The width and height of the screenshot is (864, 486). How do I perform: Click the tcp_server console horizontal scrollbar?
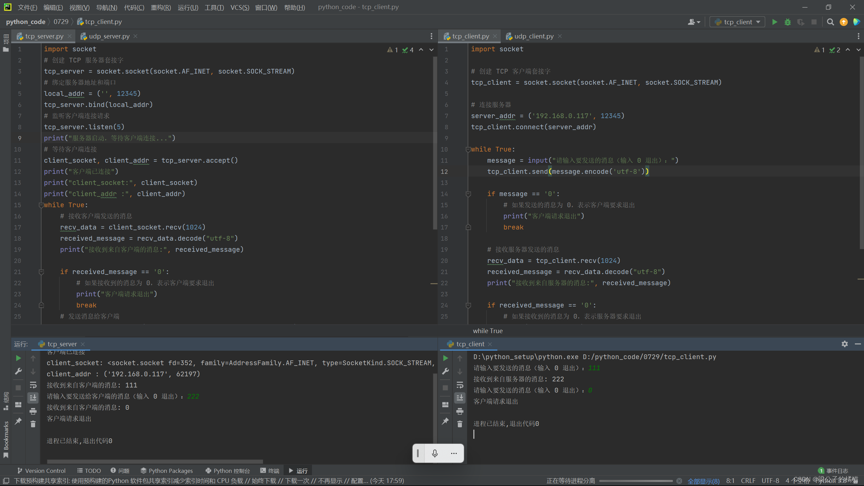coord(155,461)
